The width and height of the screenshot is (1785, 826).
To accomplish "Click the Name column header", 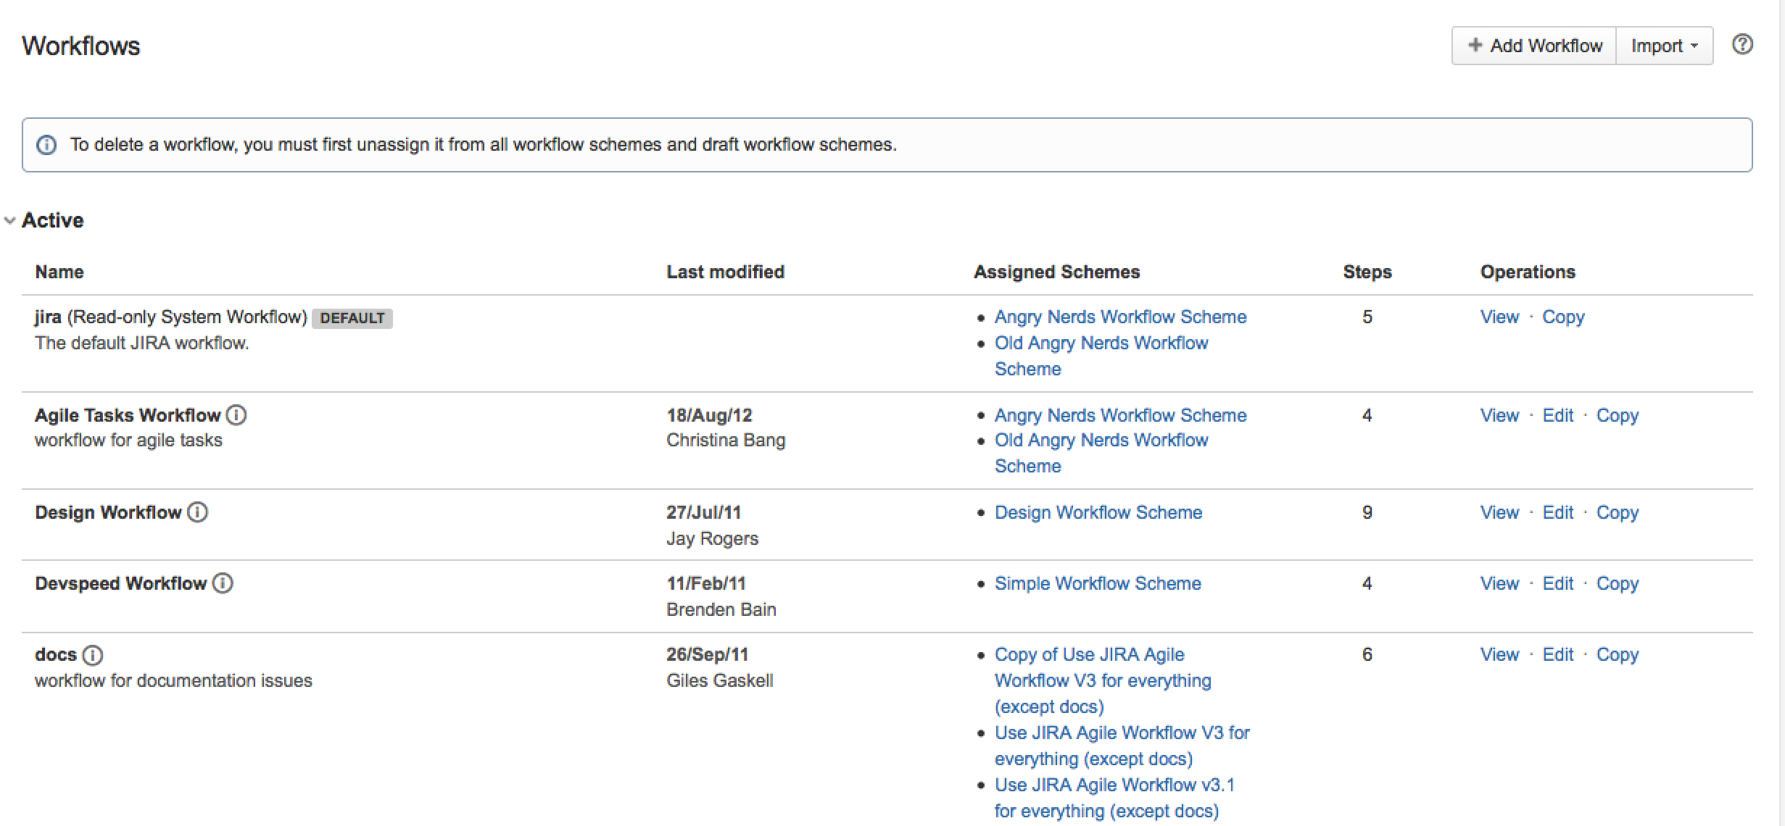I will tap(59, 272).
